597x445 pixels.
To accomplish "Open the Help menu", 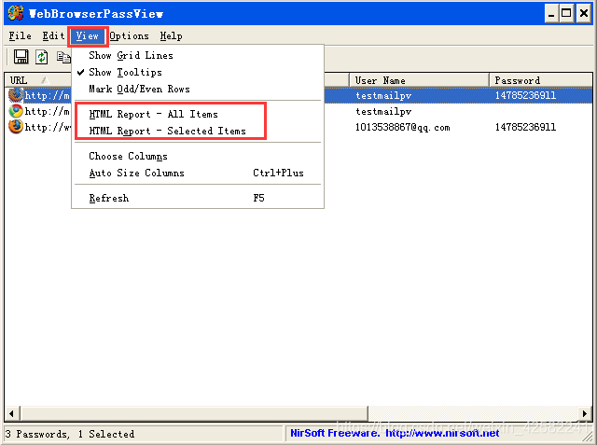I will (x=171, y=35).
